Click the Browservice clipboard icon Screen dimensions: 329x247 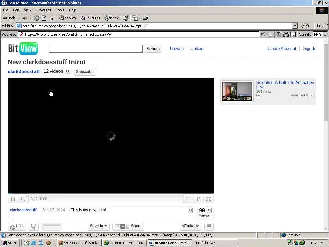pos(293,34)
